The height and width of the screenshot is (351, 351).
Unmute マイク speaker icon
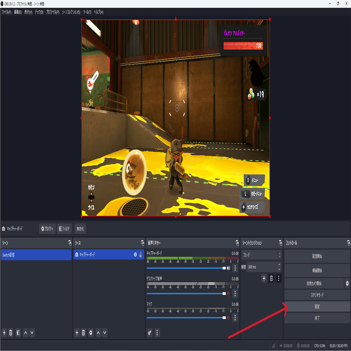point(228,318)
